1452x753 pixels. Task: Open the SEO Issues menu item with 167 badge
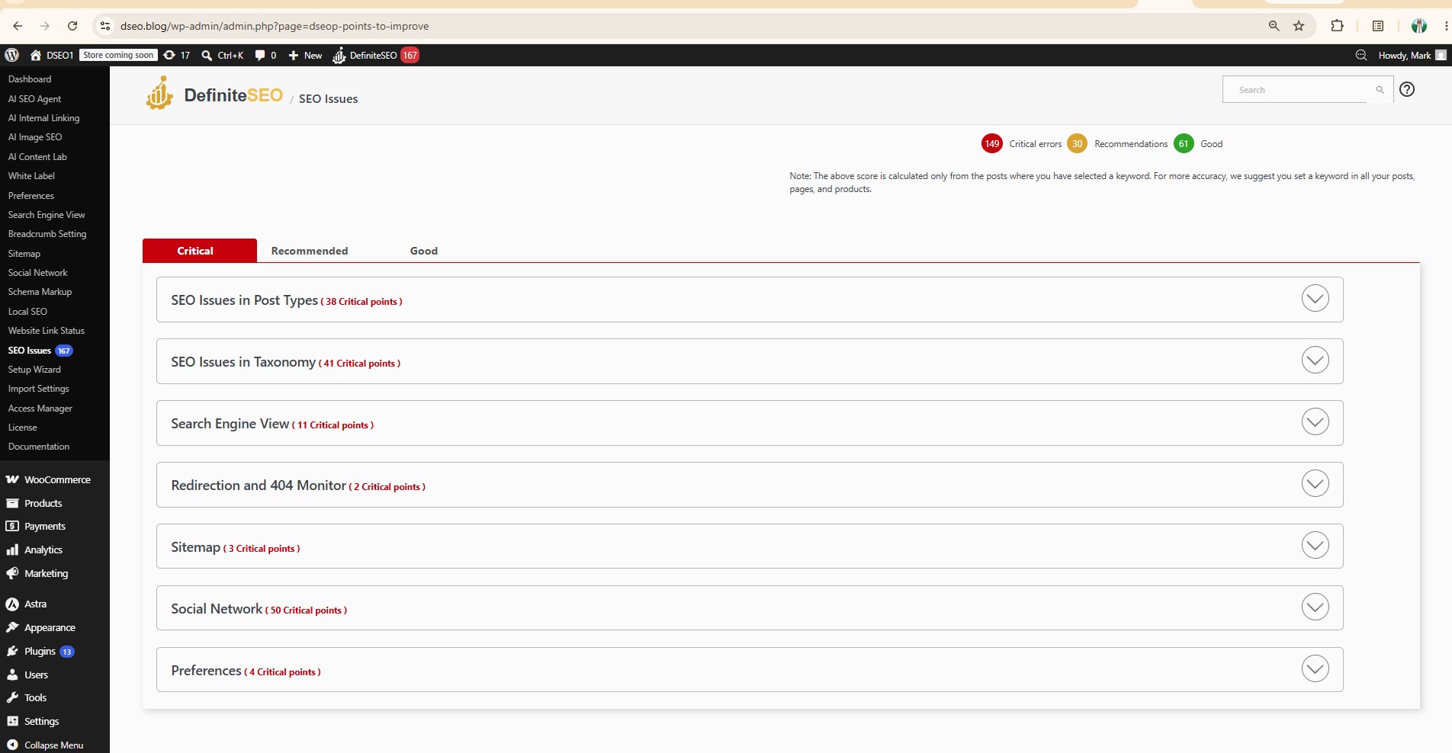[40, 351]
